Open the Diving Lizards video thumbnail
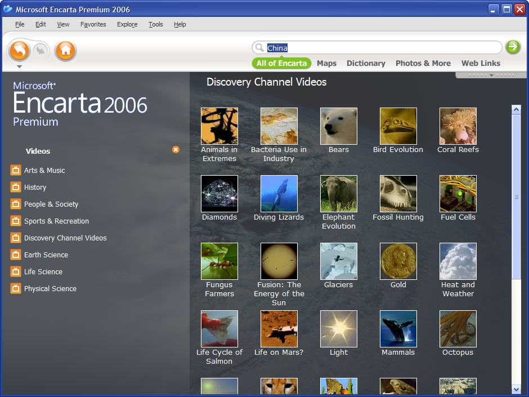 click(x=279, y=194)
